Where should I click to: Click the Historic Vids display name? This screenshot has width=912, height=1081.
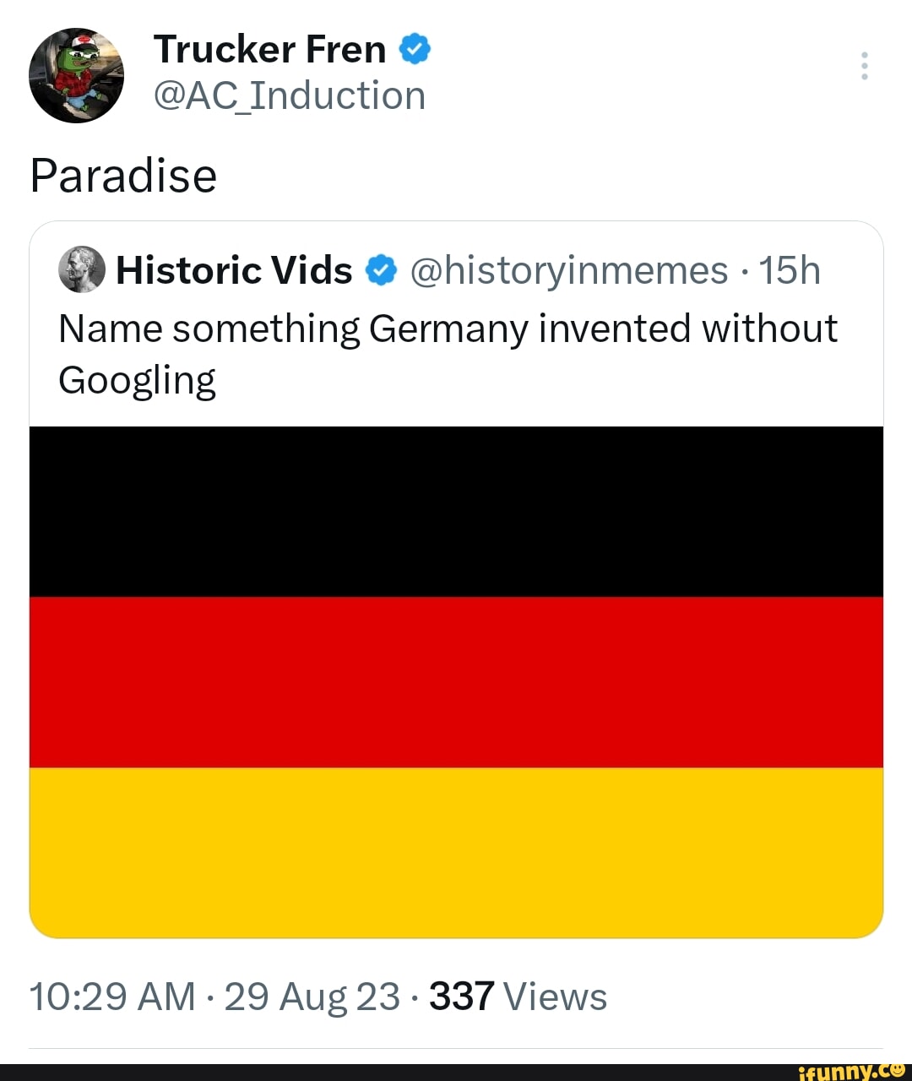tap(234, 271)
